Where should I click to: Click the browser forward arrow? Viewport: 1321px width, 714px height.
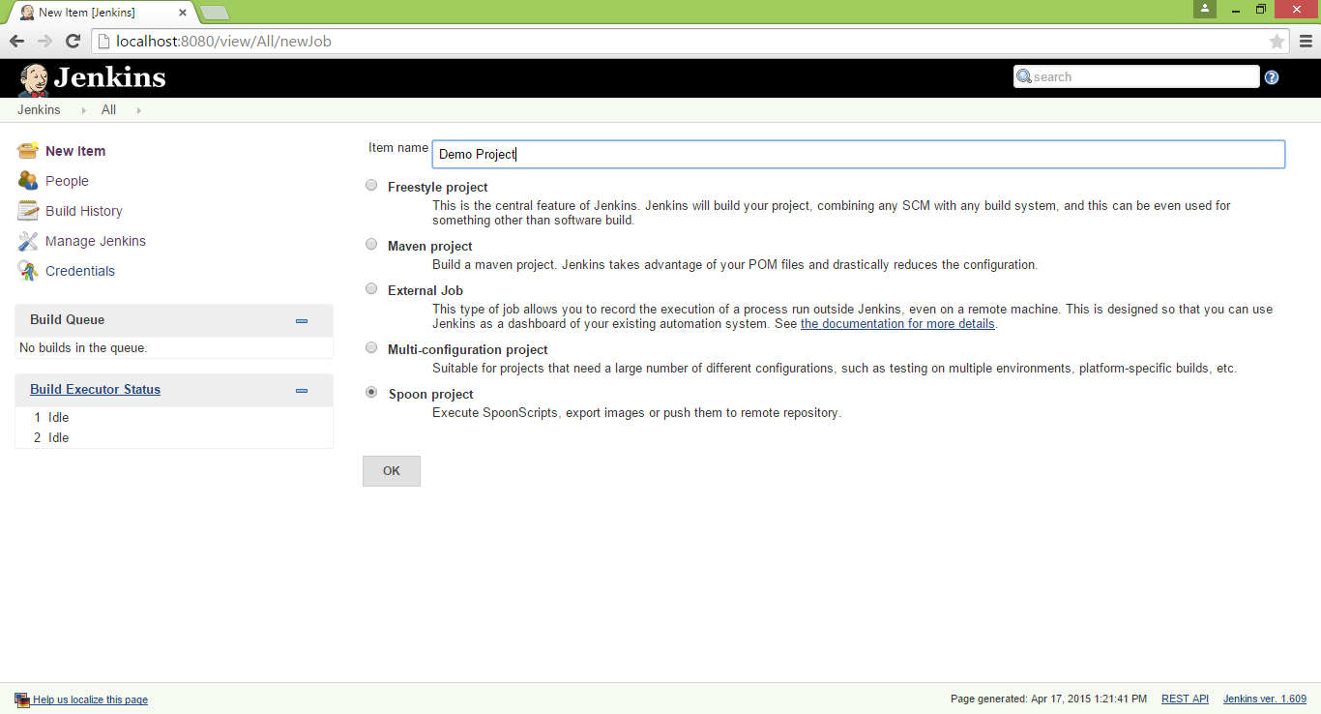click(x=44, y=42)
